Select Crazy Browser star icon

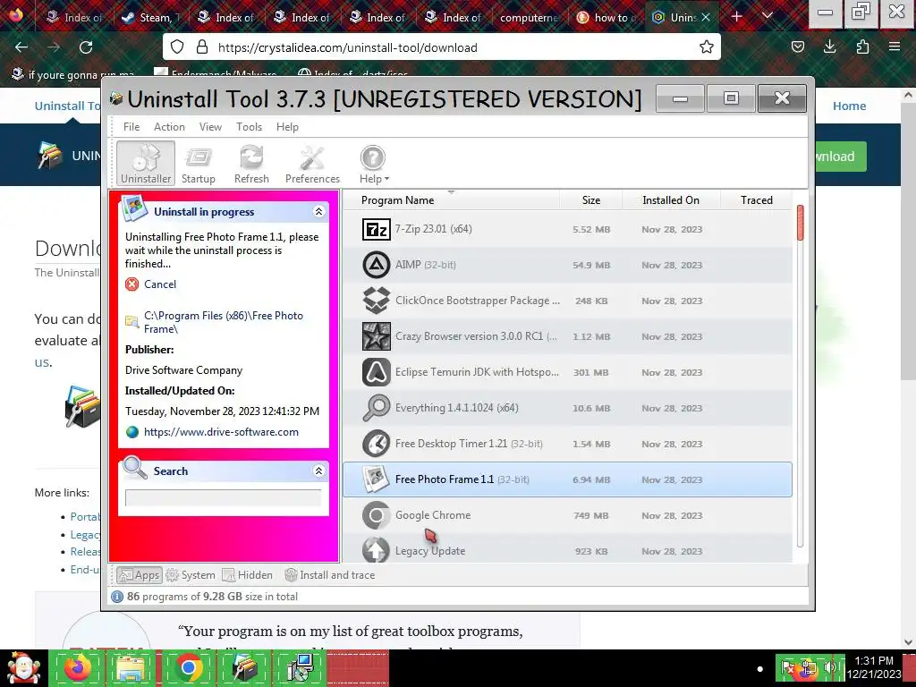[x=377, y=336]
